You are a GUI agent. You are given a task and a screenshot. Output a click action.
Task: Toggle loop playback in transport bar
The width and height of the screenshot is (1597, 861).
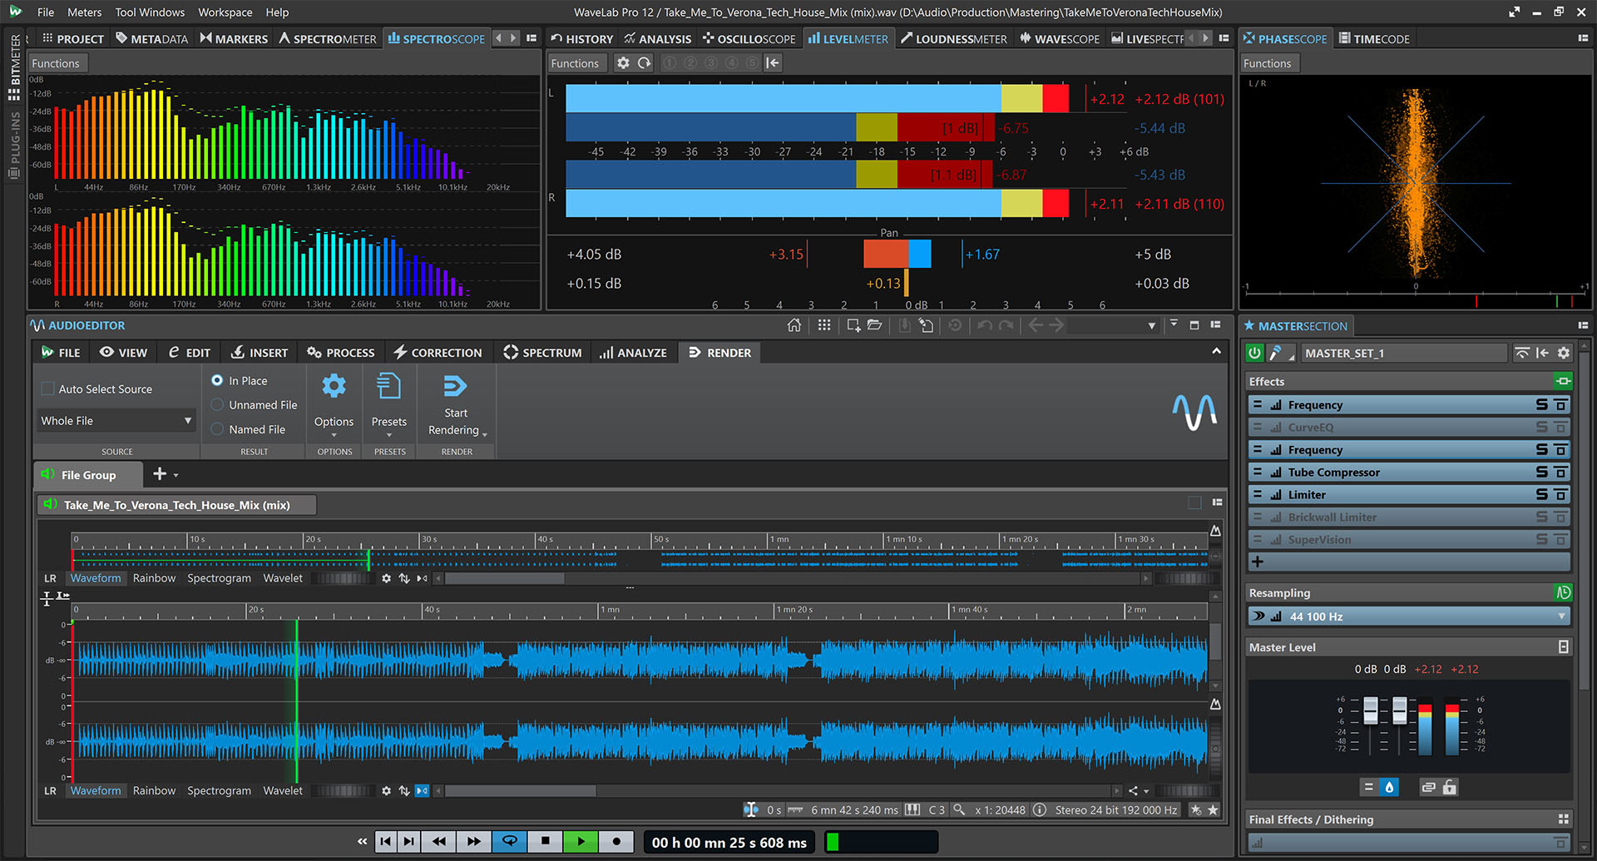[x=509, y=841]
